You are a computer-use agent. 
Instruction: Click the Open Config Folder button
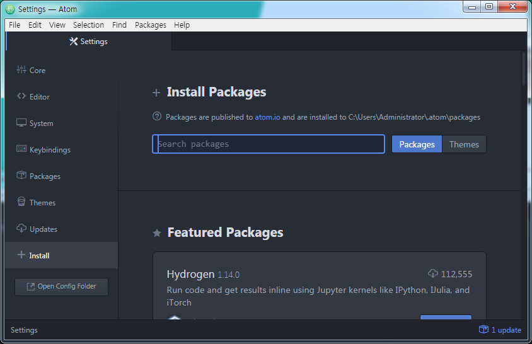pos(61,287)
